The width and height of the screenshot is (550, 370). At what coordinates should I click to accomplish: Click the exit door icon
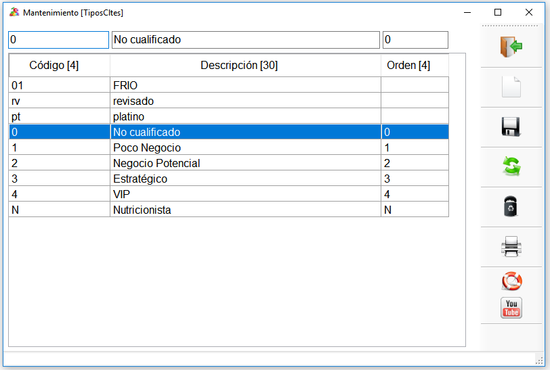511,47
